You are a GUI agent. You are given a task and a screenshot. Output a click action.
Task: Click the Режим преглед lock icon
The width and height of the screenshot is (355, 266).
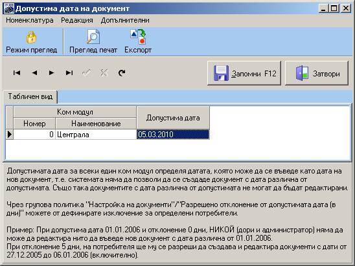click(31, 38)
